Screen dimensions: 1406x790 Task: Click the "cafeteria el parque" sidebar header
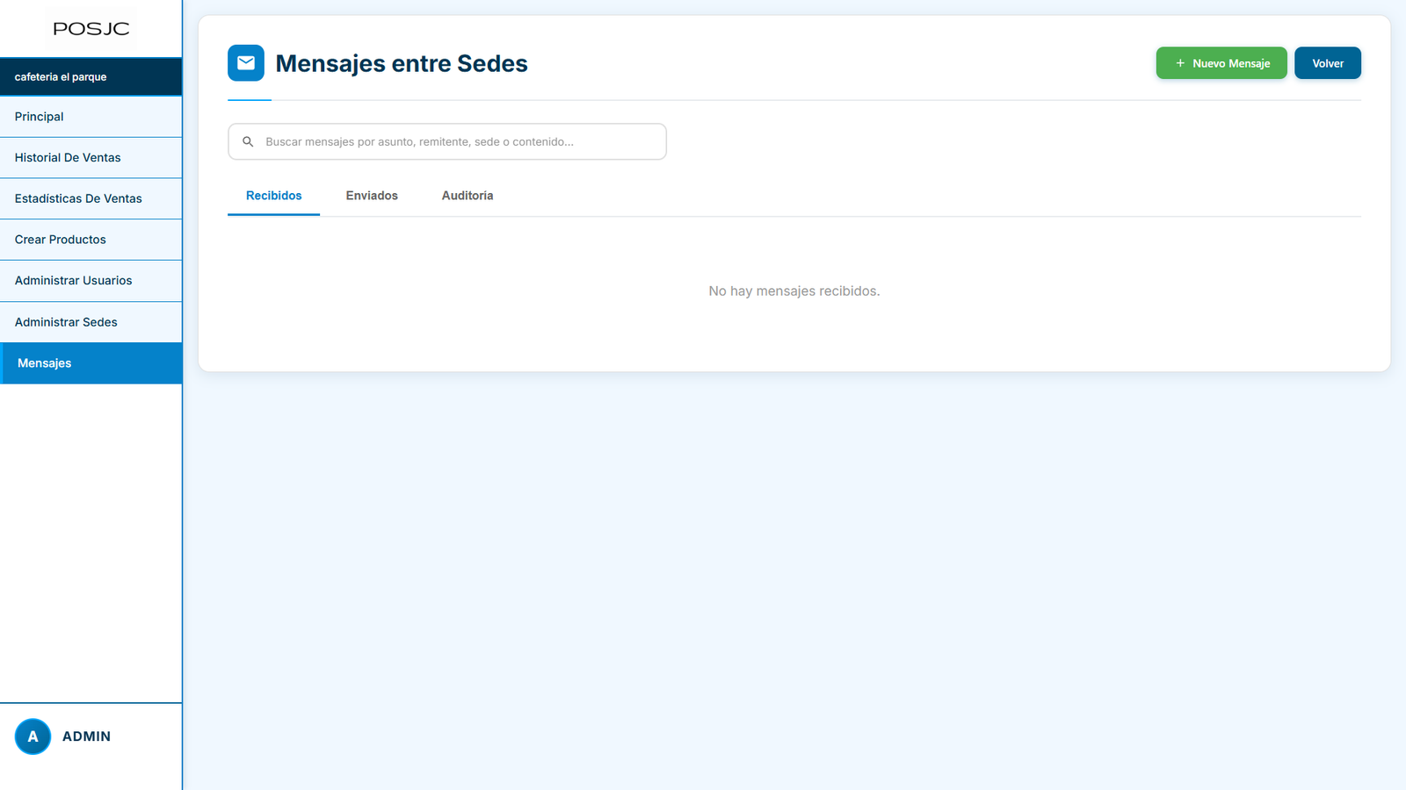61,77
